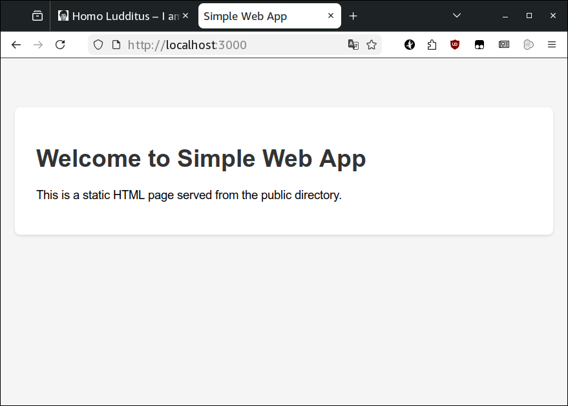Open uBlock Origin extension popup

tap(455, 45)
